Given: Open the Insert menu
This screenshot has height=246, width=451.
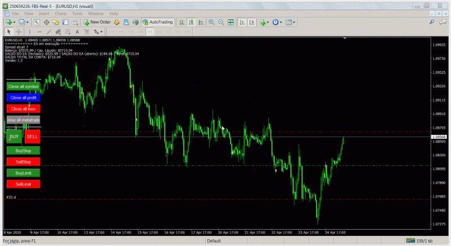Looking at the screenshot, I should 44,12.
